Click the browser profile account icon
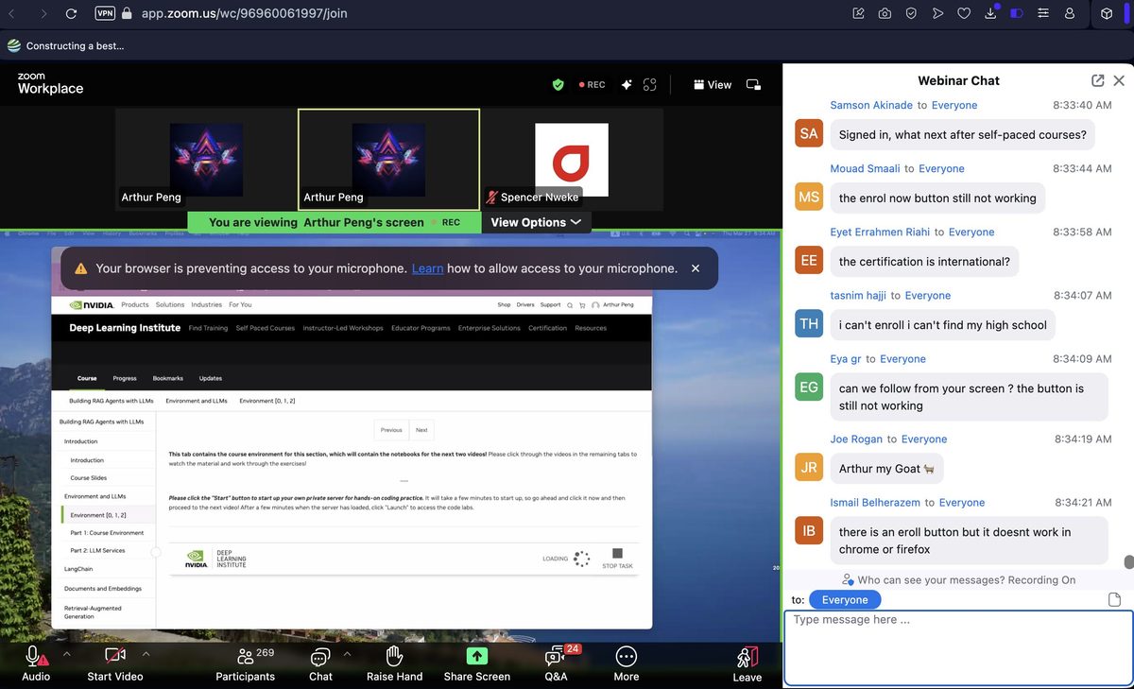This screenshot has height=689, width=1134. 1070,14
